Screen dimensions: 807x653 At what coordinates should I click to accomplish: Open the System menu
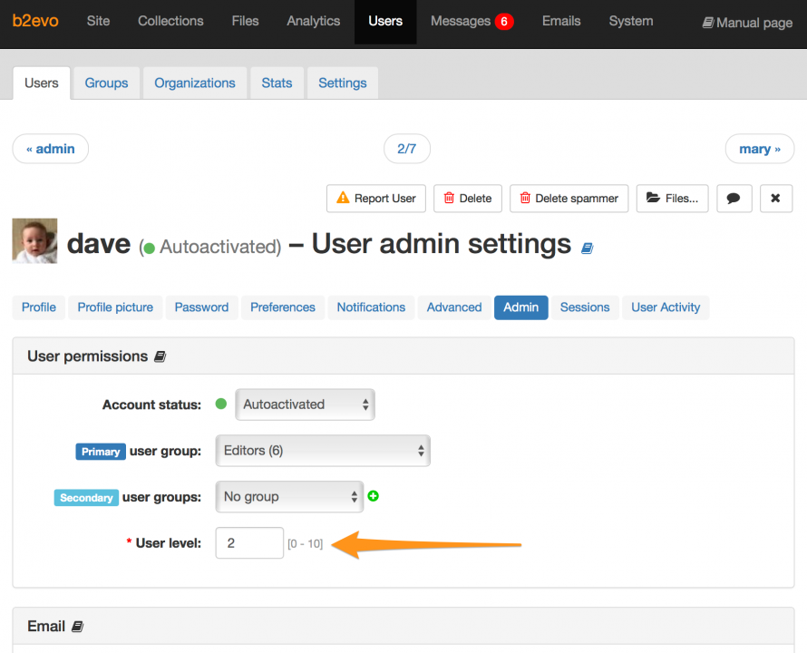(x=631, y=21)
